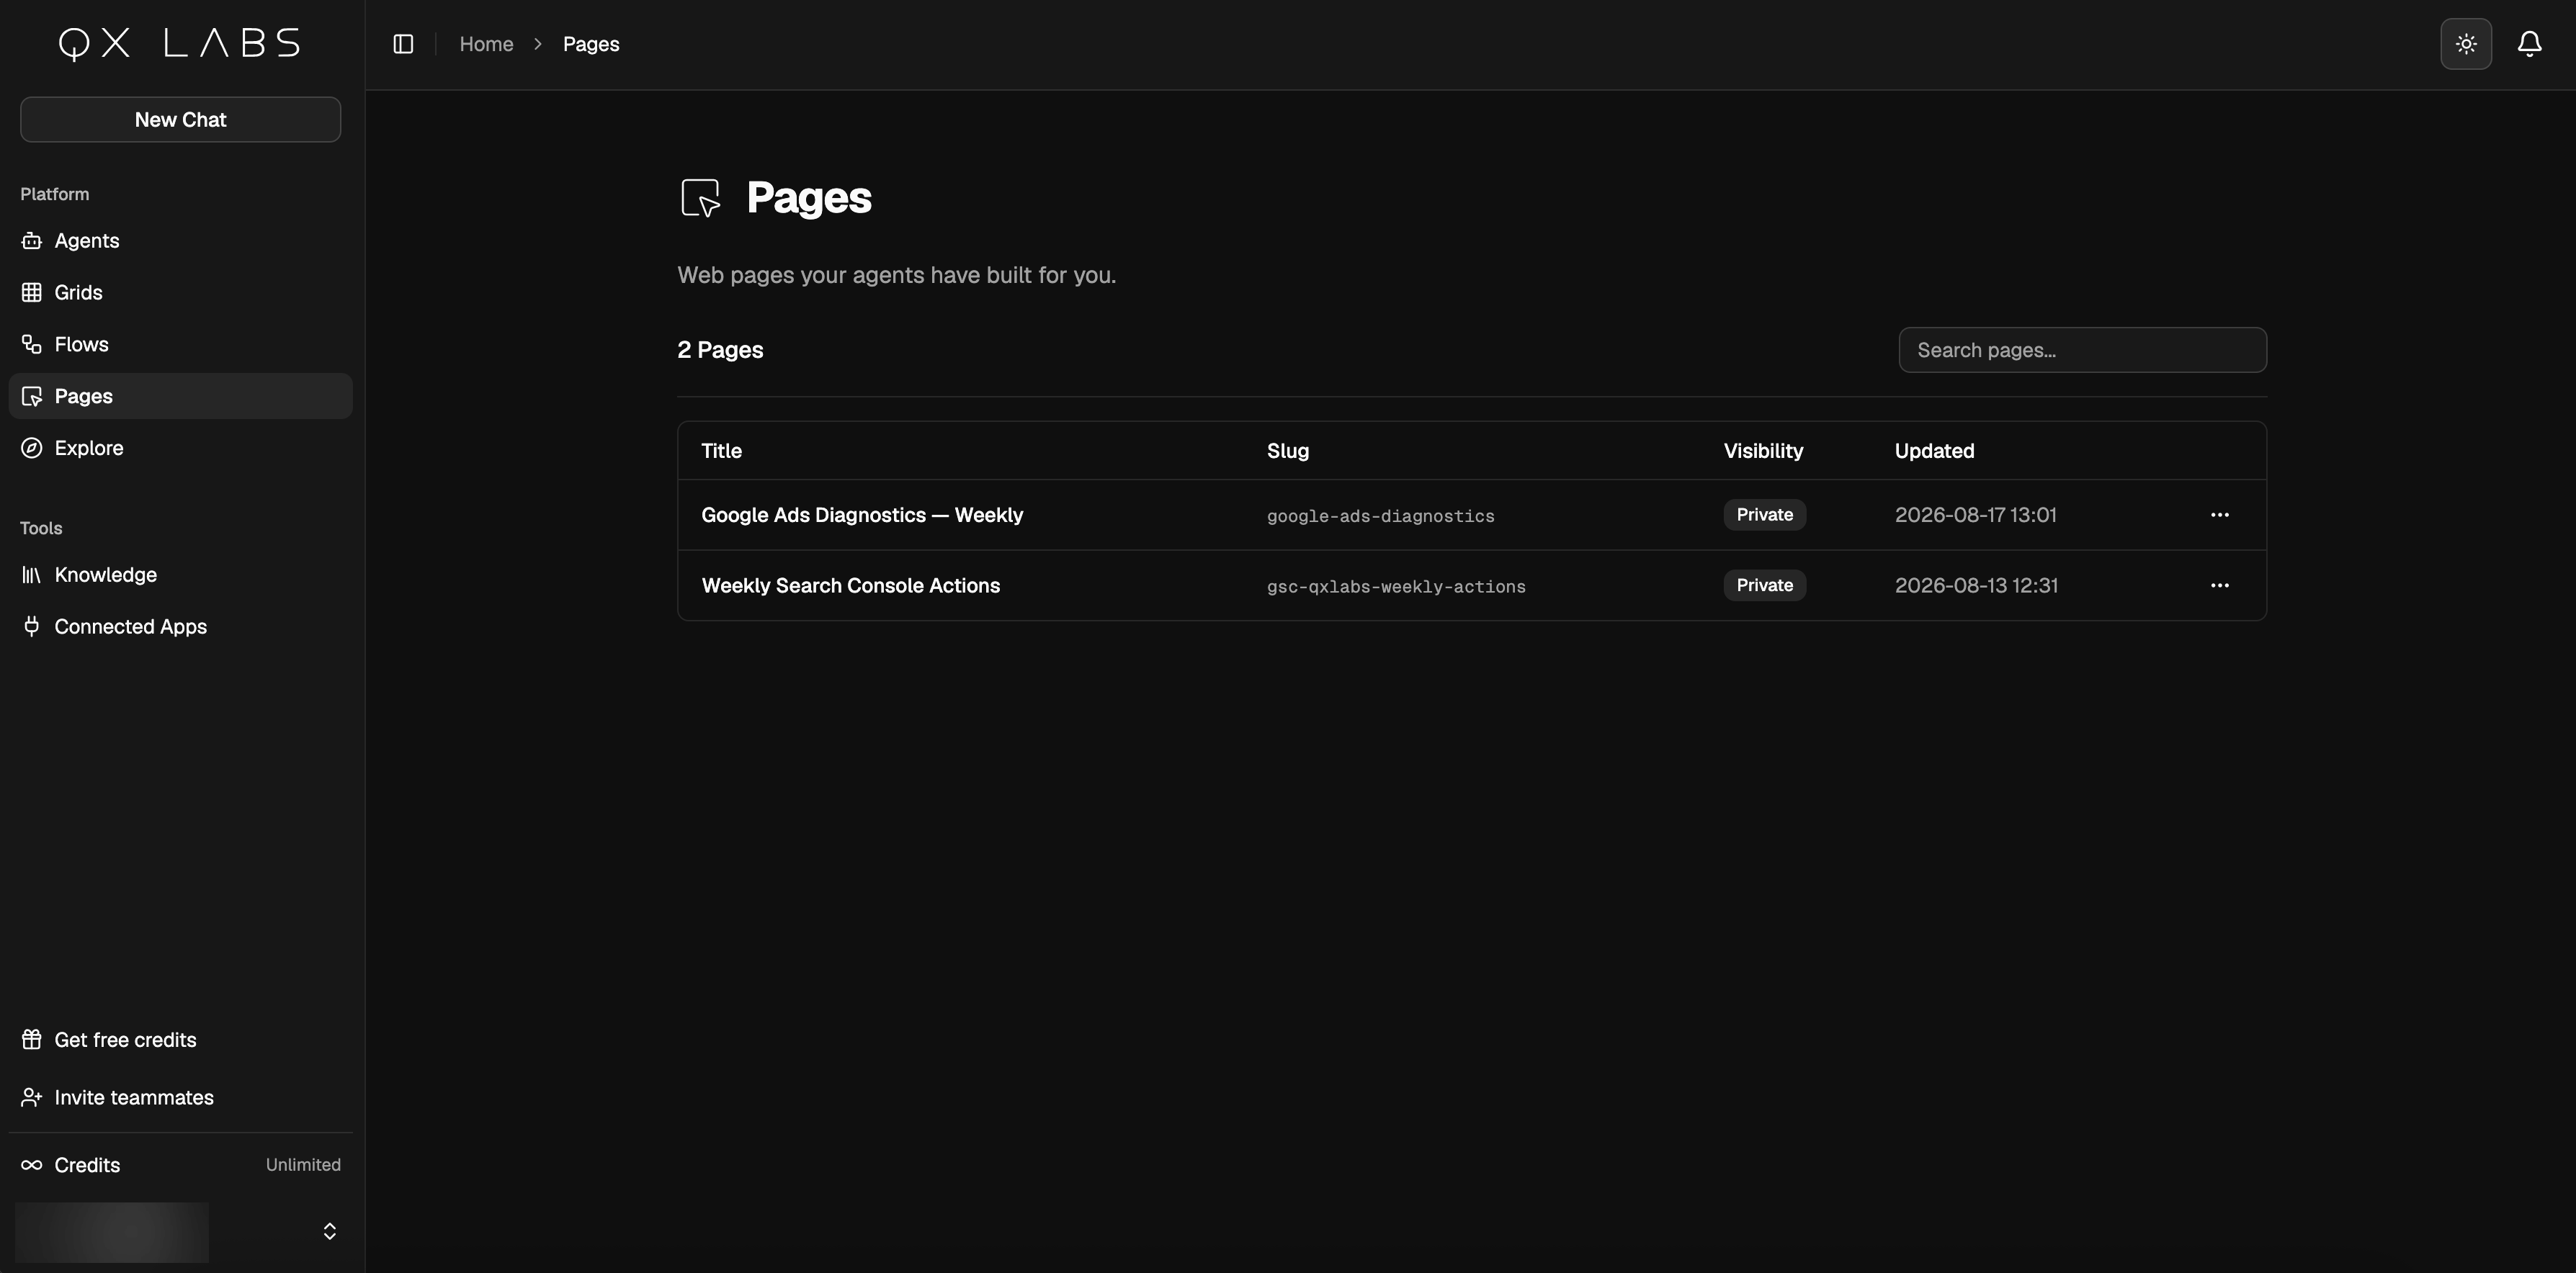Click the 2 Pages count label
This screenshot has width=2576, height=1273.
pos(720,351)
